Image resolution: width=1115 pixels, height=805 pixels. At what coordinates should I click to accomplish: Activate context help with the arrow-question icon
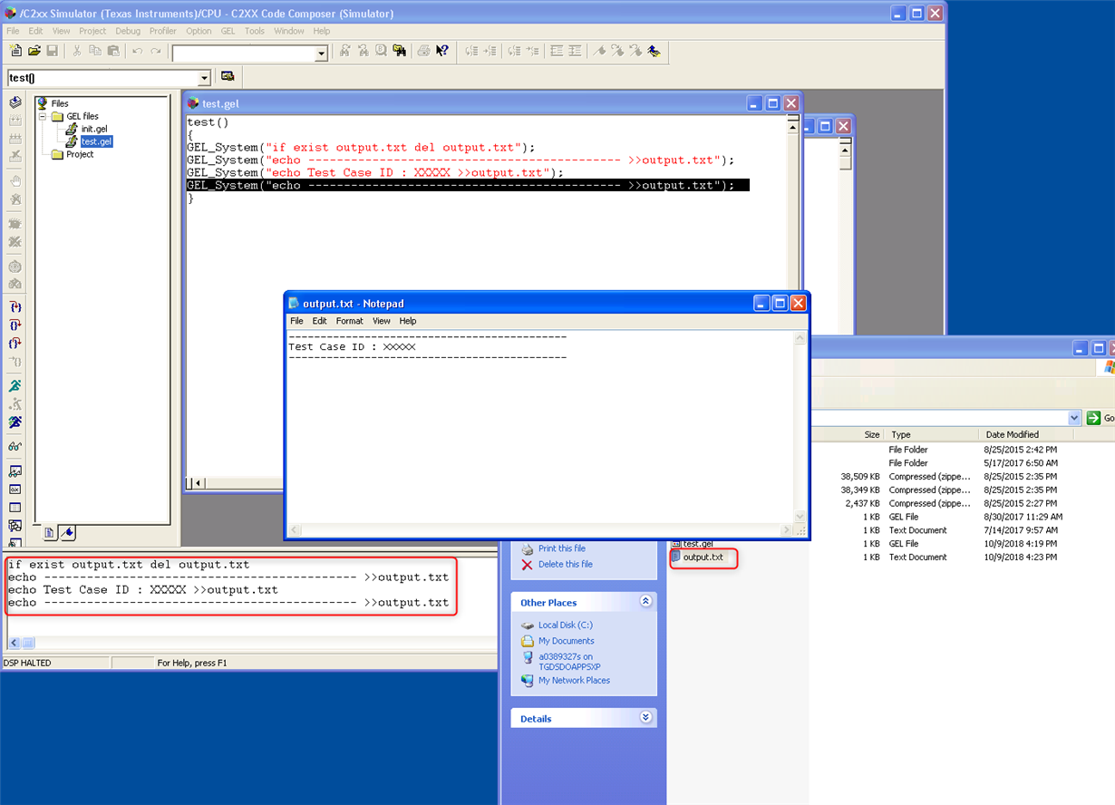[x=441, y=51]
